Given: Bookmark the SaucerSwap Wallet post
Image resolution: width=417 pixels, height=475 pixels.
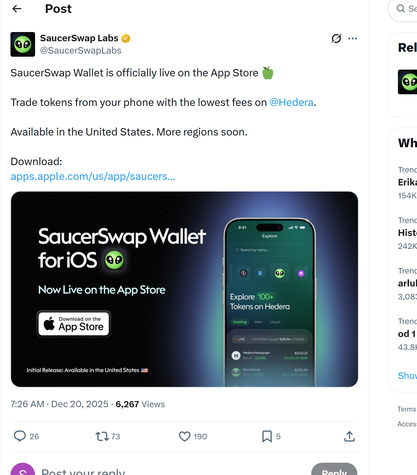Looking at the screenshot, I should coord(267,436).
